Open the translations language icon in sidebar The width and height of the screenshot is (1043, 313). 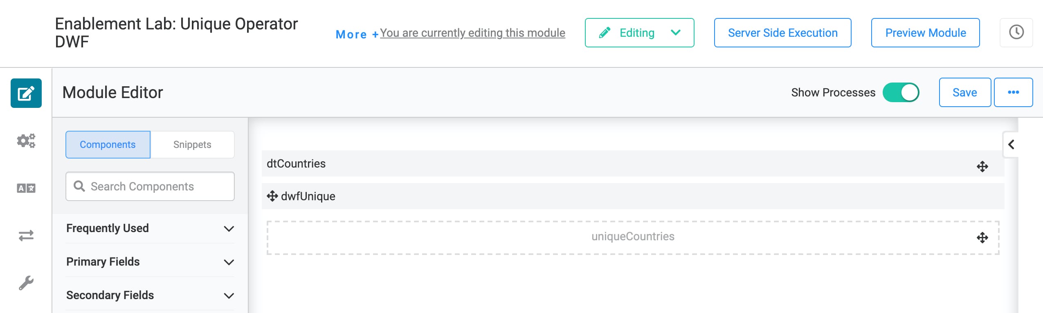(x=26, y=188)
